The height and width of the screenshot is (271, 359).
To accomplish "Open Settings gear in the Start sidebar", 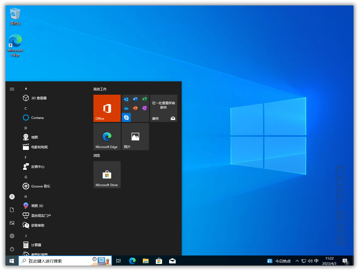I will [12, 236].
